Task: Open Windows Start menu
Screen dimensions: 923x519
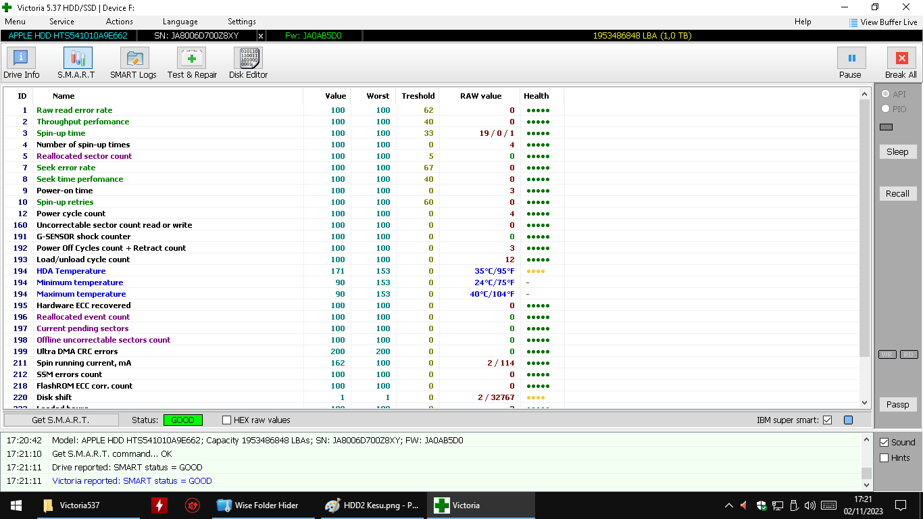Action: (16, 505)
